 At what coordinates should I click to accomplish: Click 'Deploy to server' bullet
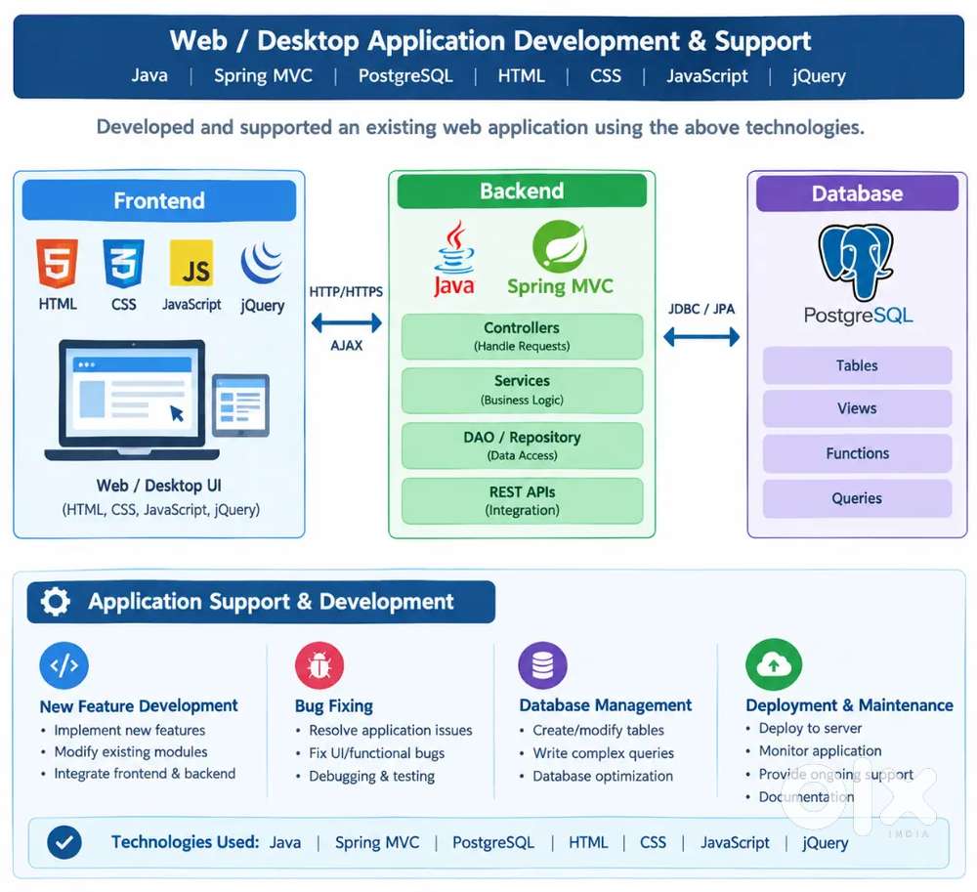point(810,728)
